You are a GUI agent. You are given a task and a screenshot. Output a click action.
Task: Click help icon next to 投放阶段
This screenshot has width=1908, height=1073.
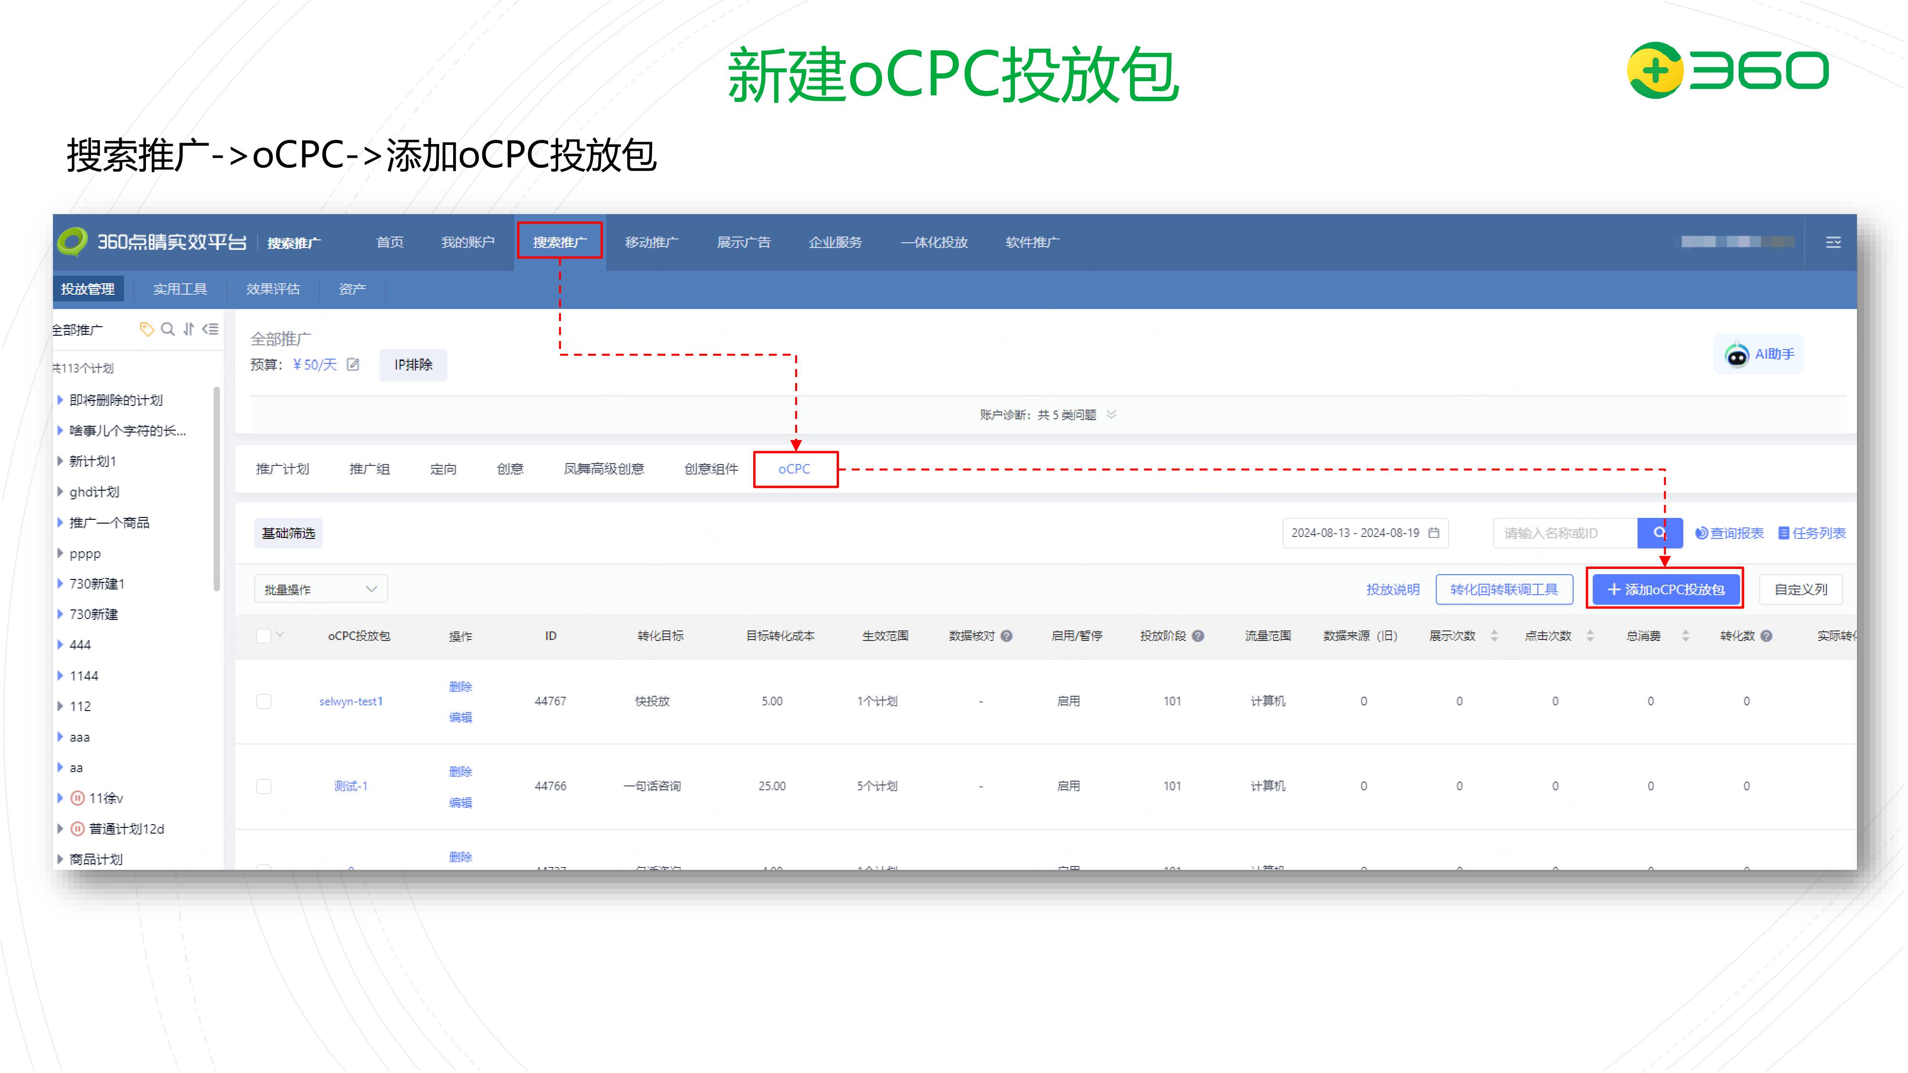coord(1198,636)
